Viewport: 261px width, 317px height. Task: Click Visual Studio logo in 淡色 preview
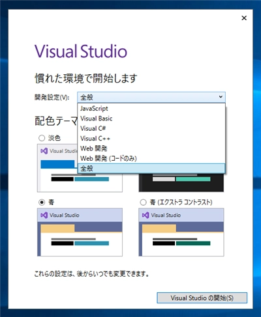44,151
